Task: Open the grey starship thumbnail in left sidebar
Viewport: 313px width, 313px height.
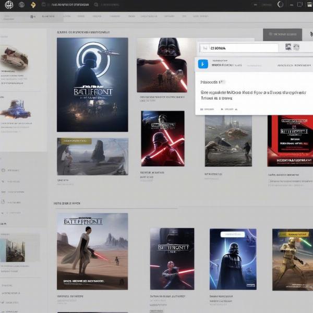Action: tap(14, 58)
